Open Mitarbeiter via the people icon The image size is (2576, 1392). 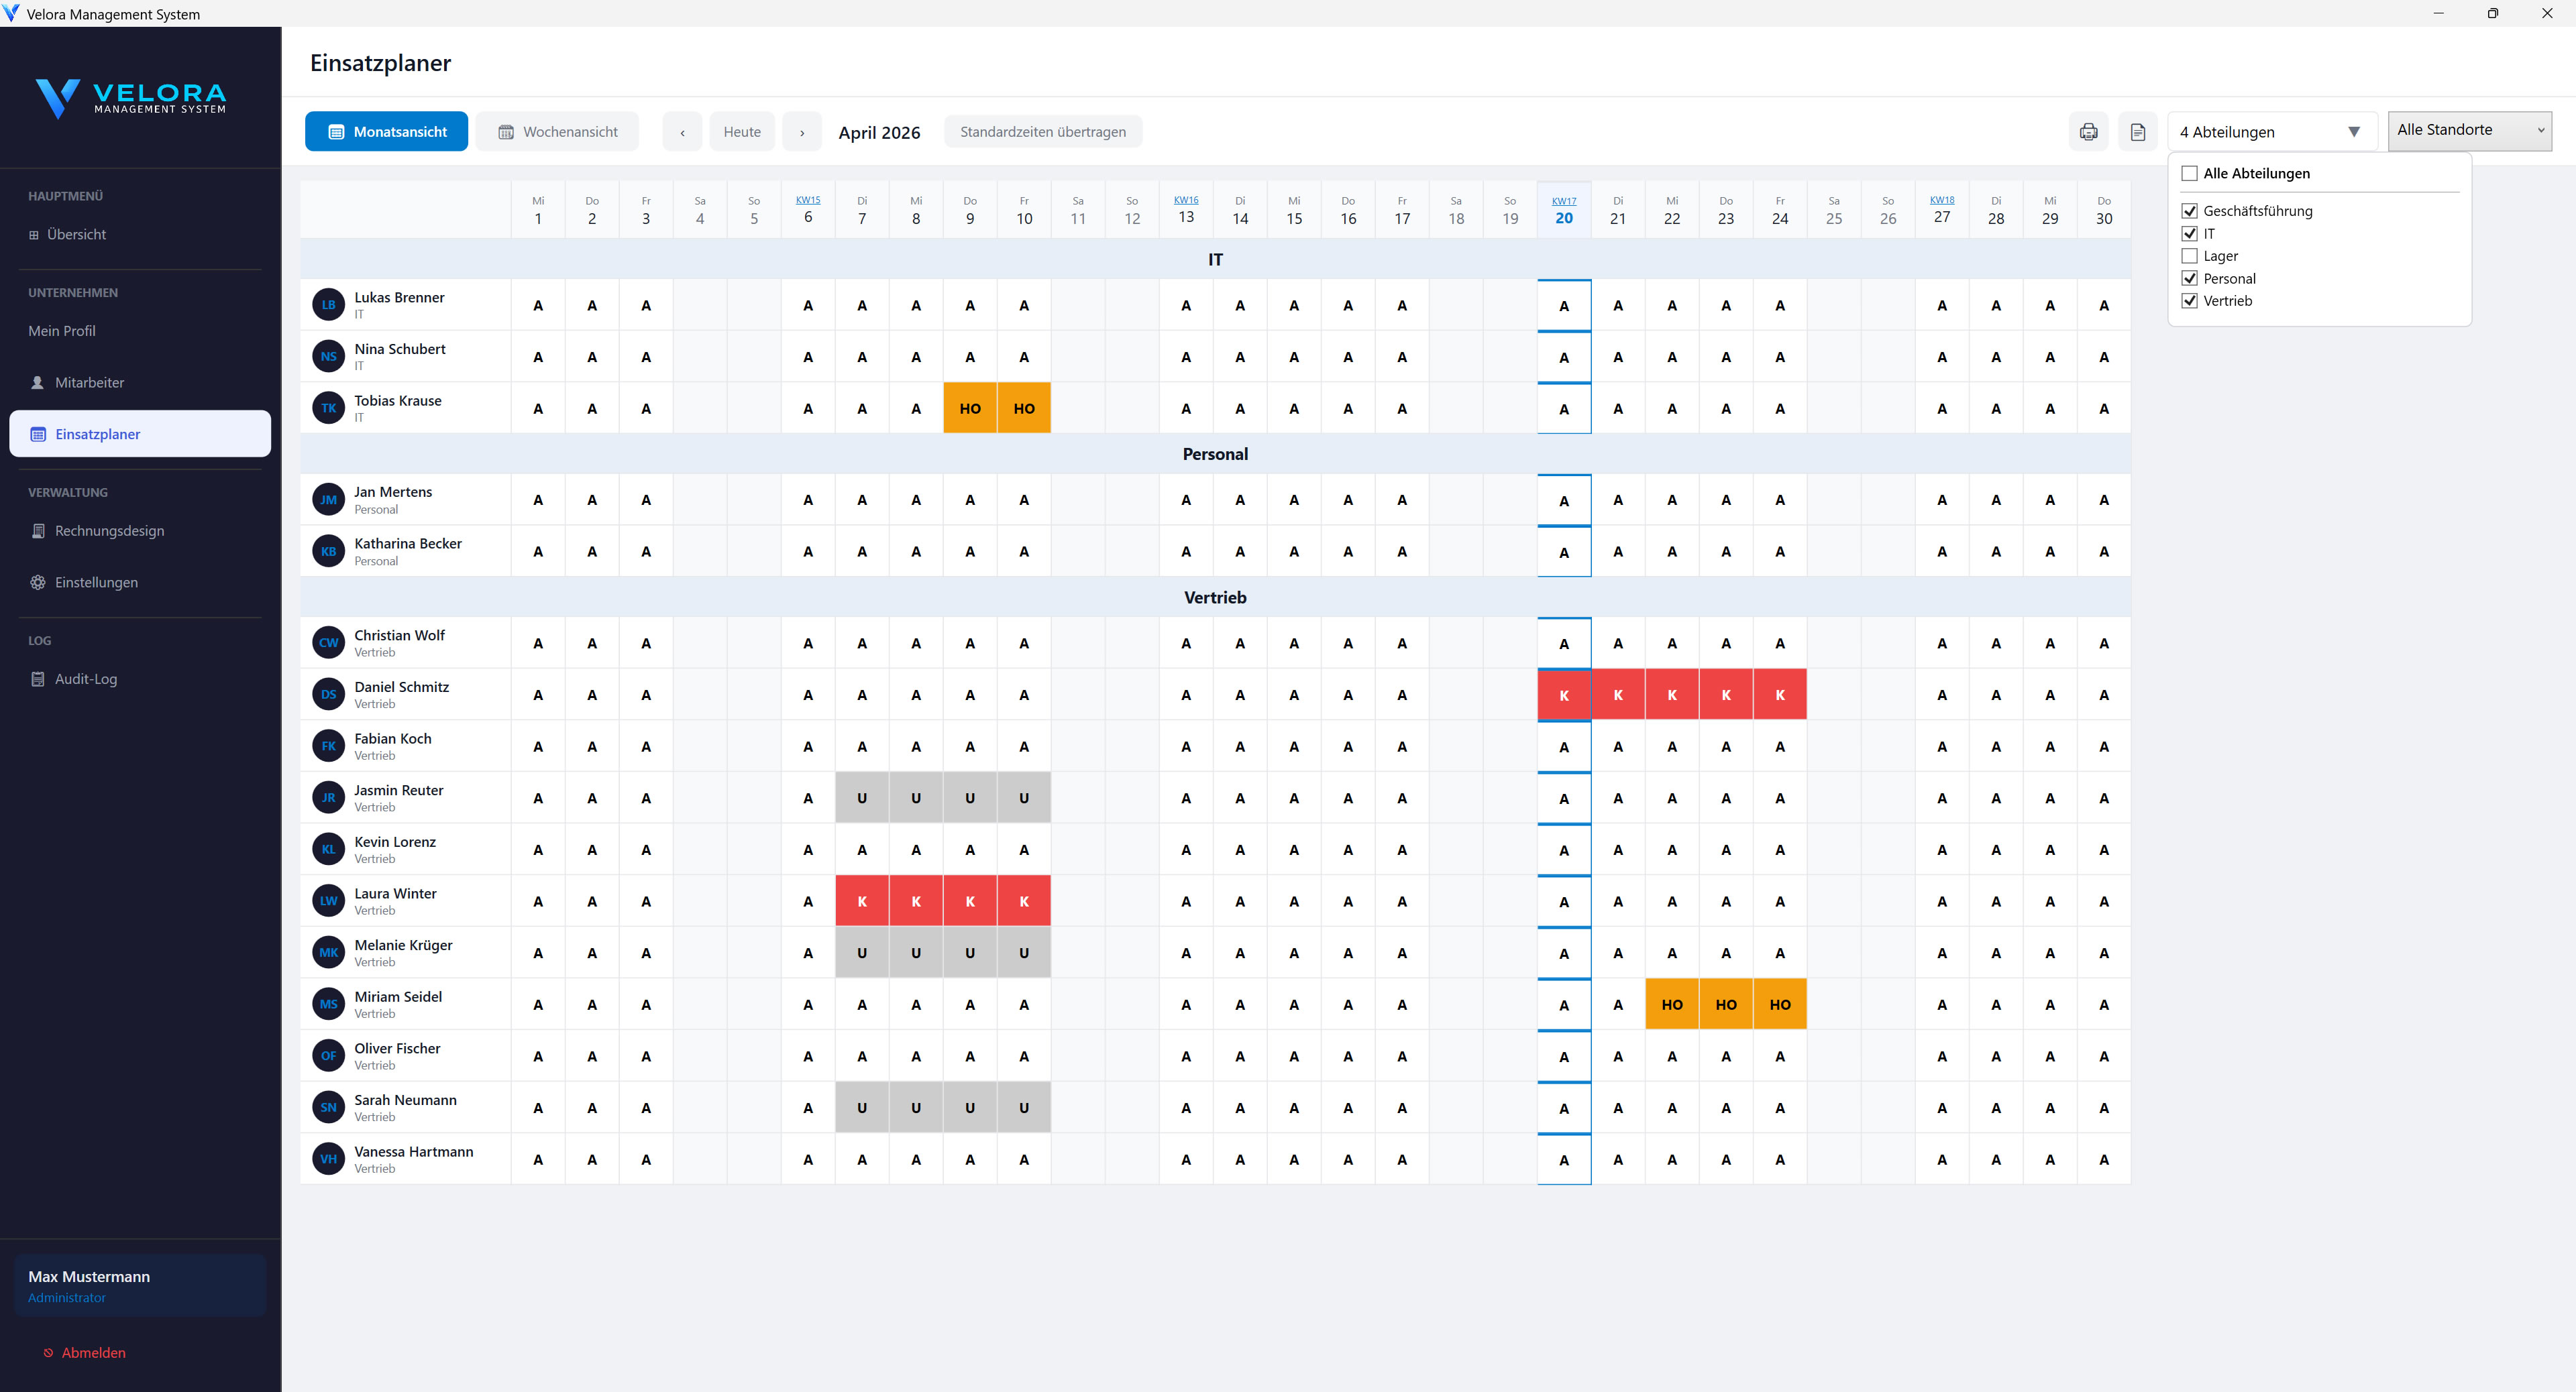pyautogui.click(x=89, y=382)
